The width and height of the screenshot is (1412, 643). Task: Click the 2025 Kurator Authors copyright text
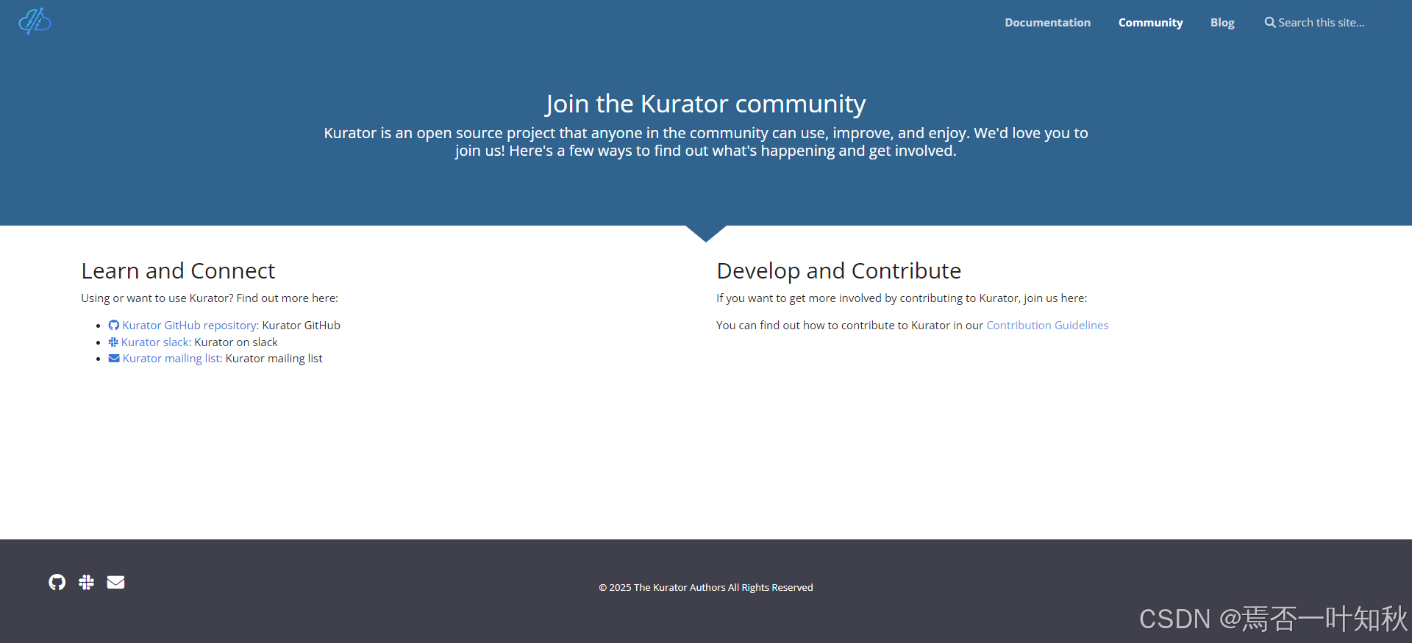(706, 588)
